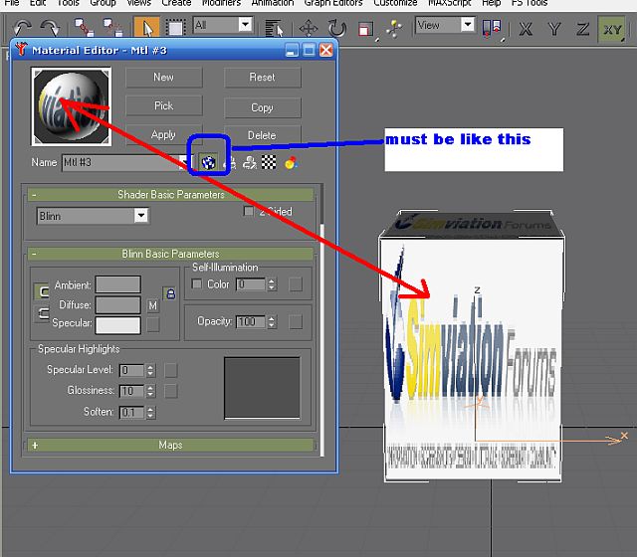Click the Mirror/Align flyout icon
This screenshot has width=637, height=557.
point(491,29)
